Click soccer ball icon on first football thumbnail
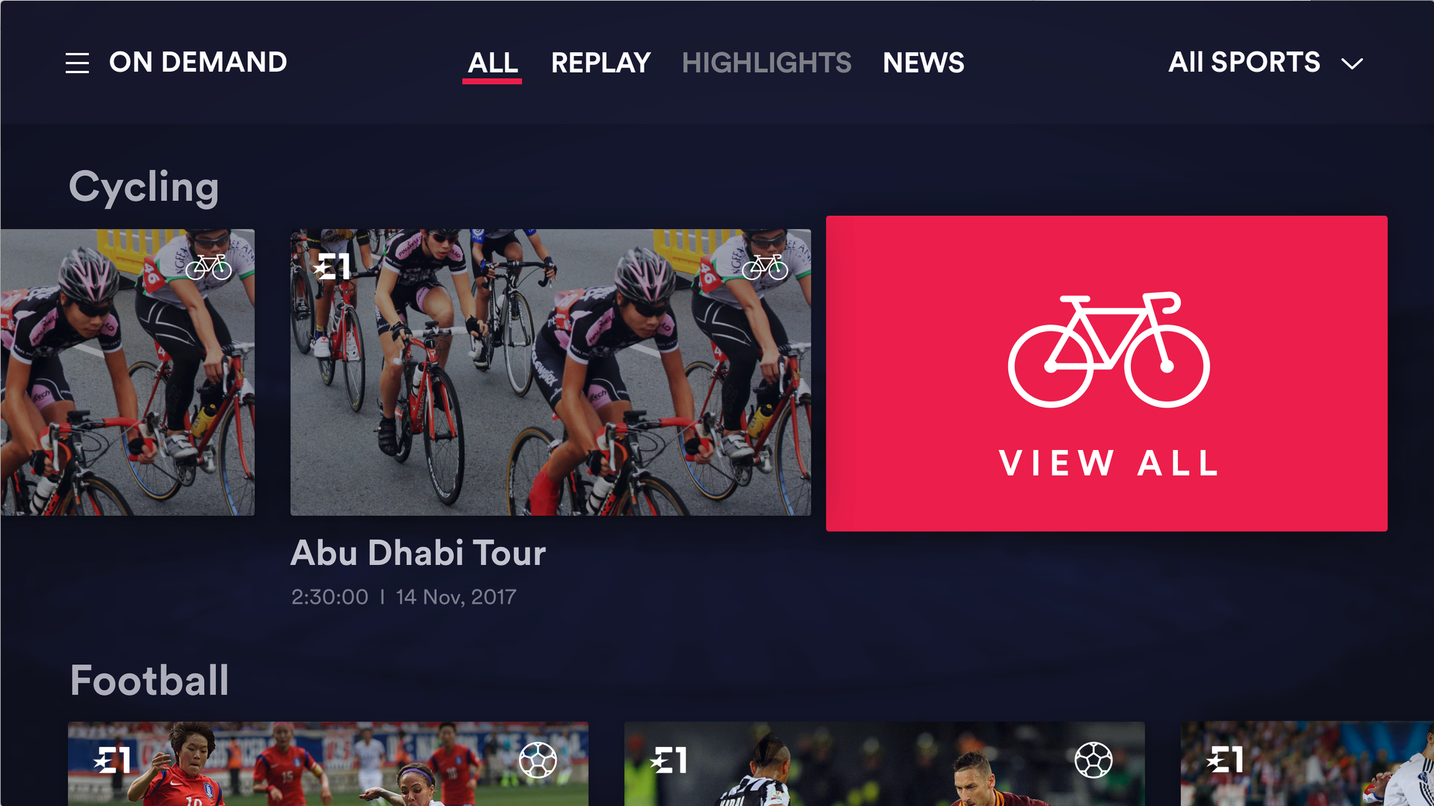 [538, 760]
